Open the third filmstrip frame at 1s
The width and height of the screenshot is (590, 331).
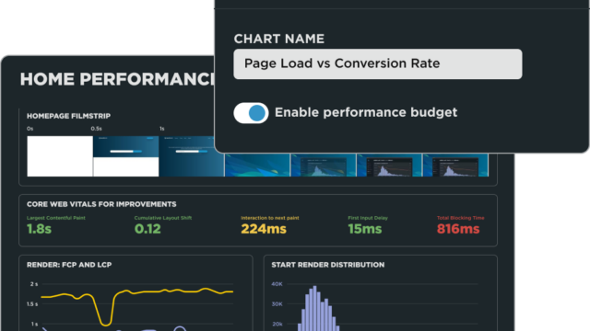click(192, 156)
